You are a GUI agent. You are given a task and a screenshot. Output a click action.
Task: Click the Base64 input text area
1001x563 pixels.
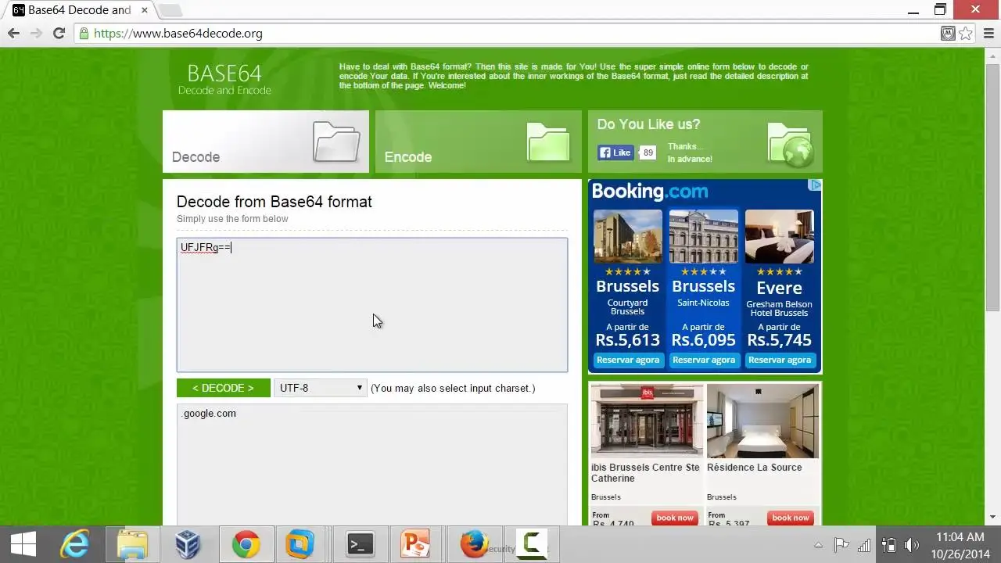click(372, 305)
